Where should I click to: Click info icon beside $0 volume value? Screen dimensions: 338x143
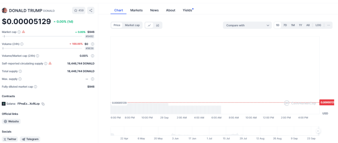click(92, 44)
